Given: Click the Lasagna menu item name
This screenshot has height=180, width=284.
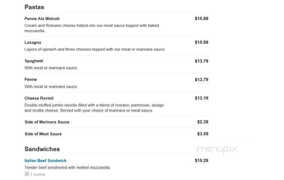Looking at the screenshot, I should click(x=33, y=43).
